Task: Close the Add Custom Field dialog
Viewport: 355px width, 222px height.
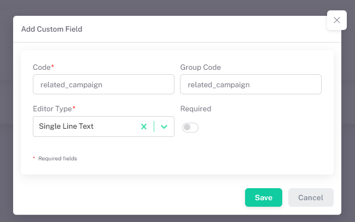Action: tap(336, 21)
